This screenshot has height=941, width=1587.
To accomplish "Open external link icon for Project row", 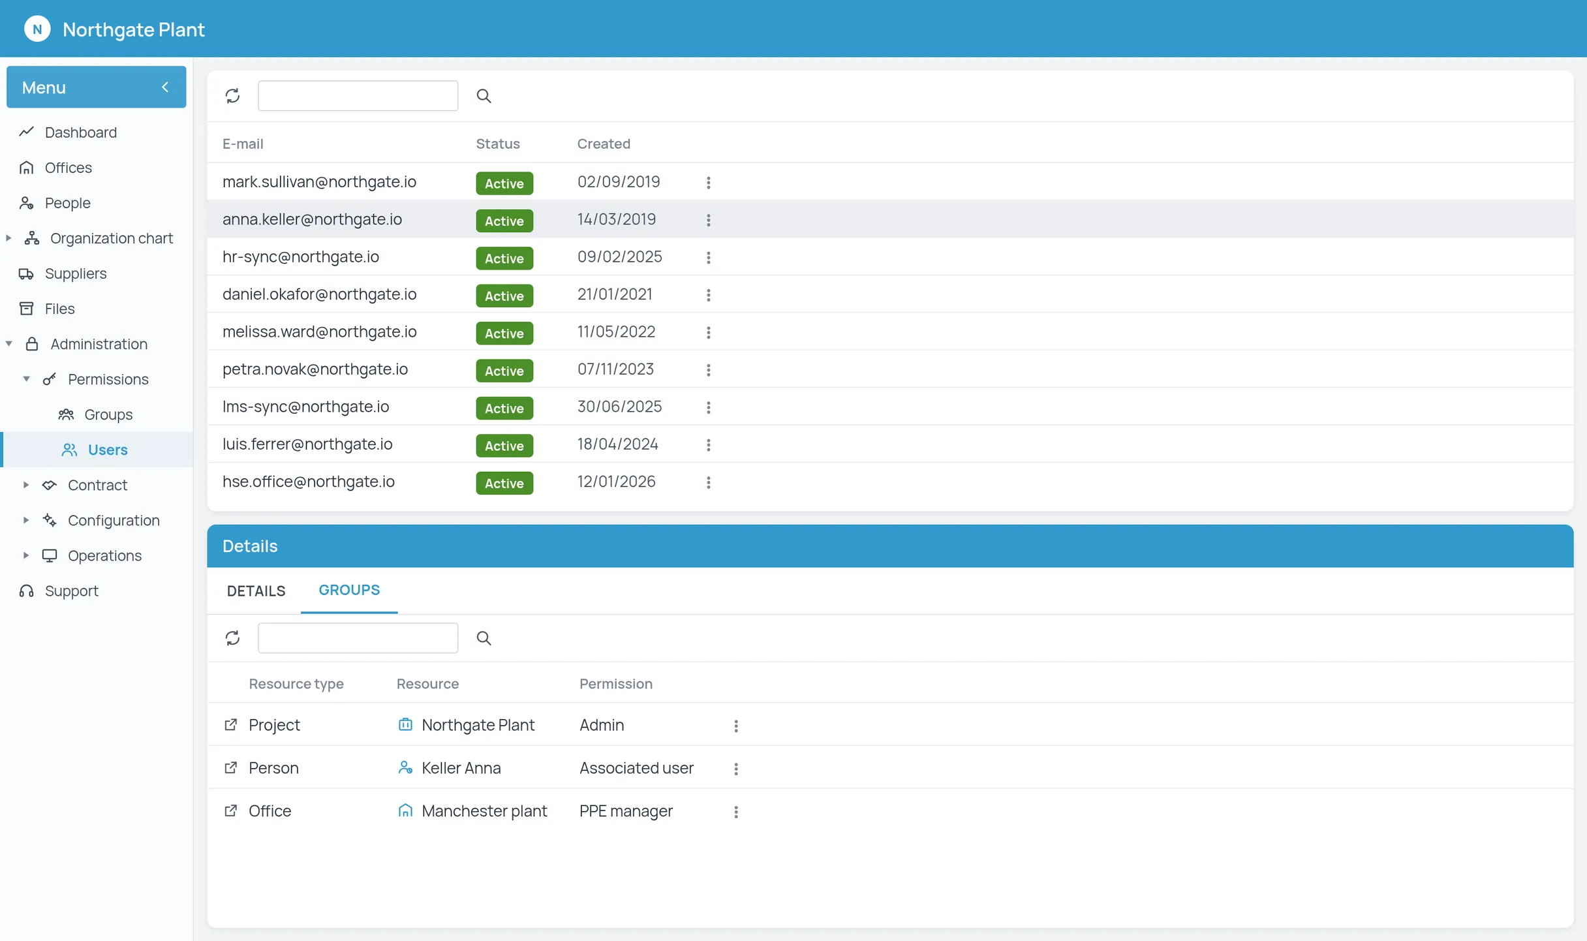I will click(230, 725).
